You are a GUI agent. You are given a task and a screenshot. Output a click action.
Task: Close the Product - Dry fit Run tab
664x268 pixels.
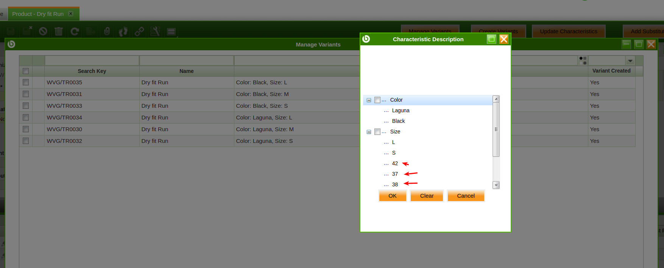click(70, 14)
